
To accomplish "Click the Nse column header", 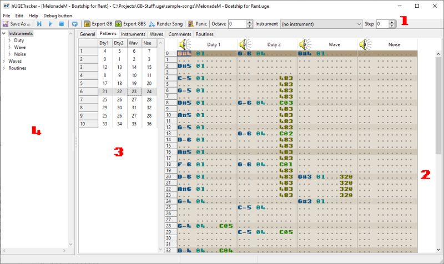I will [149, 43].
